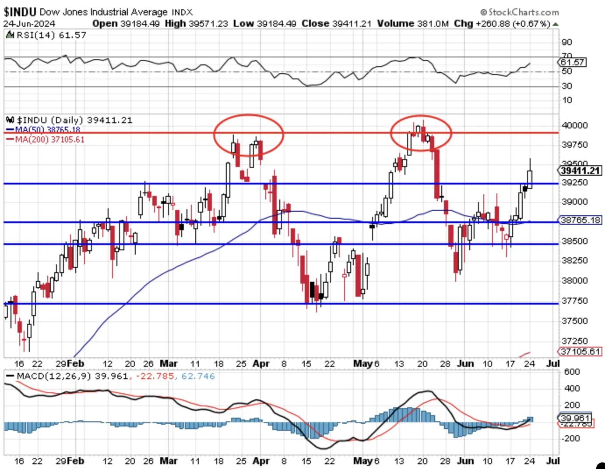
Task: Click the 61.57 RSI value tag
Action: click(573, 62)
